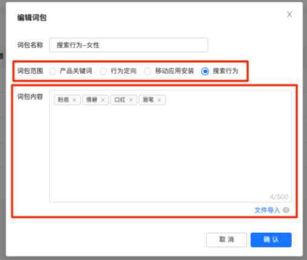This screenshot has width=307, height=260.
Task: Click the 确认 button
Action: pyautogui.click(x=271, y=240)
